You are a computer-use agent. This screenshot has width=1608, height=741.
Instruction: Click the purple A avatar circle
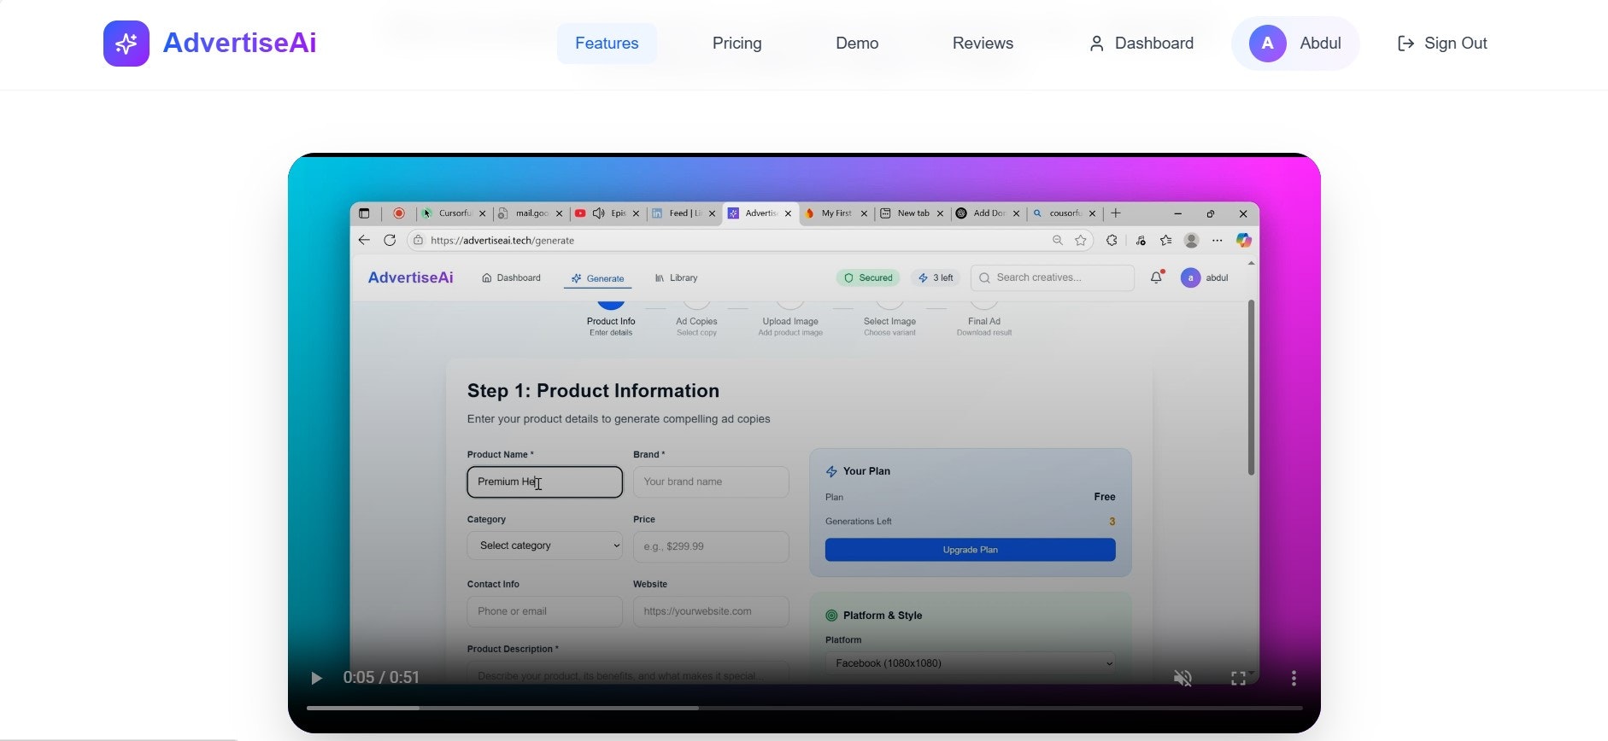tap(1267, 44)
